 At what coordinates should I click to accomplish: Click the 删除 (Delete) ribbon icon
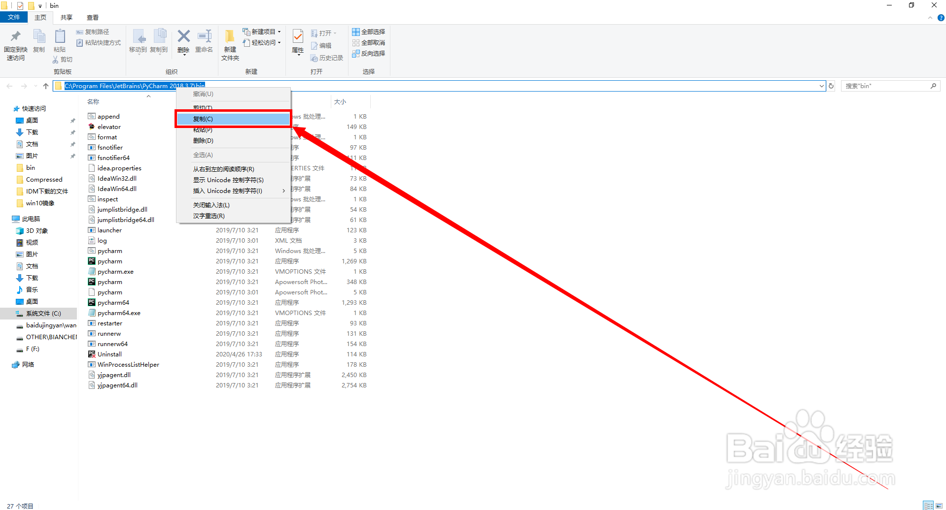tap(183, 44)
